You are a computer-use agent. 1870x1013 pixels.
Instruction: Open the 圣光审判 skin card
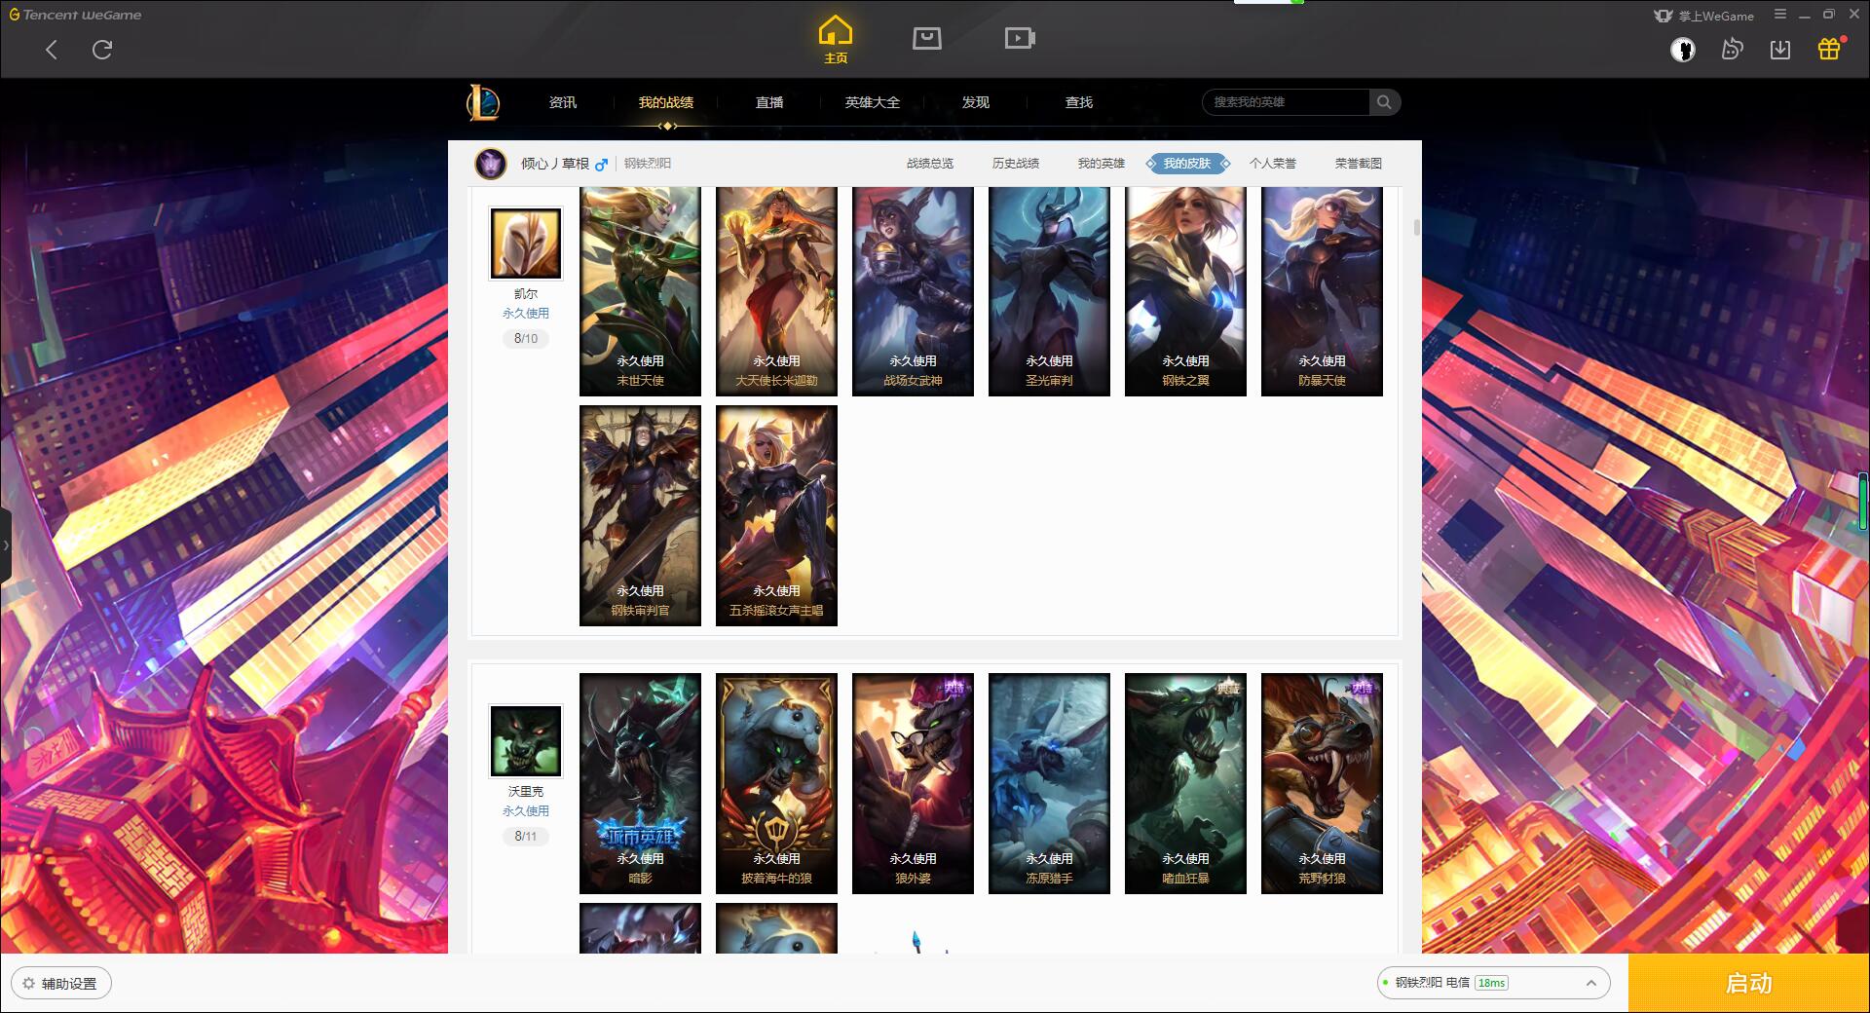pos(1049,291)
